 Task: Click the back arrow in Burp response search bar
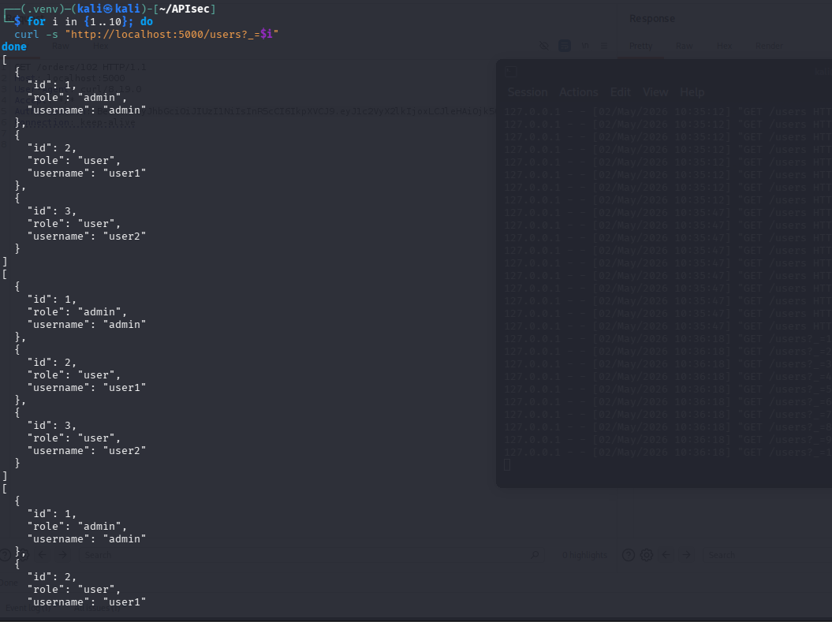pyautogui.click(x=666, y=555)
